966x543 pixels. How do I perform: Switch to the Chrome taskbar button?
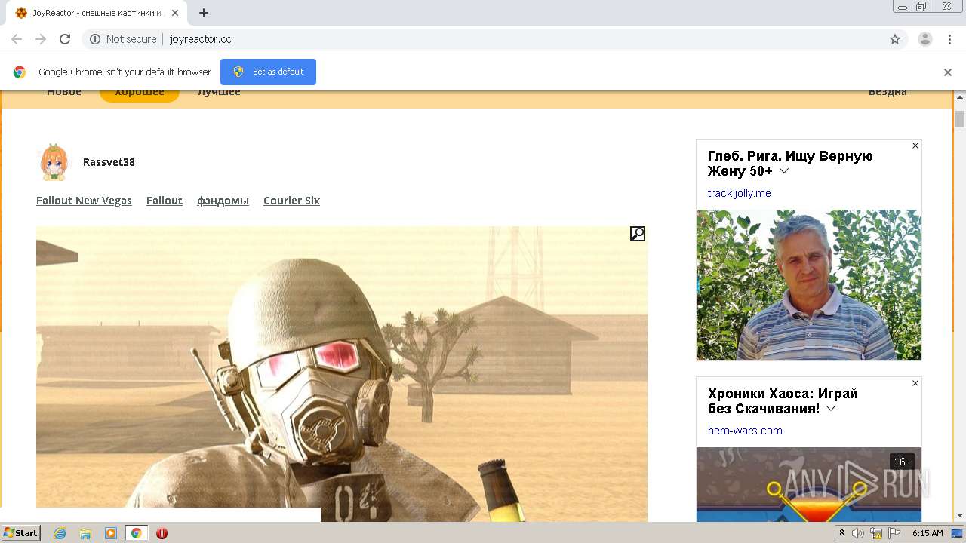[137, 533]
